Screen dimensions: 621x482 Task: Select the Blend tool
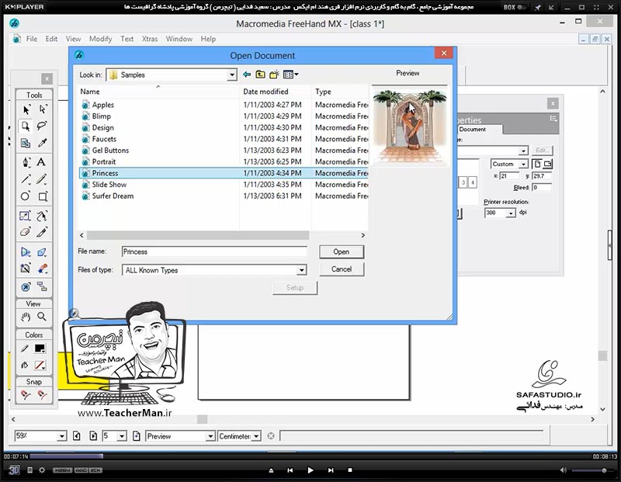point(43,269)
